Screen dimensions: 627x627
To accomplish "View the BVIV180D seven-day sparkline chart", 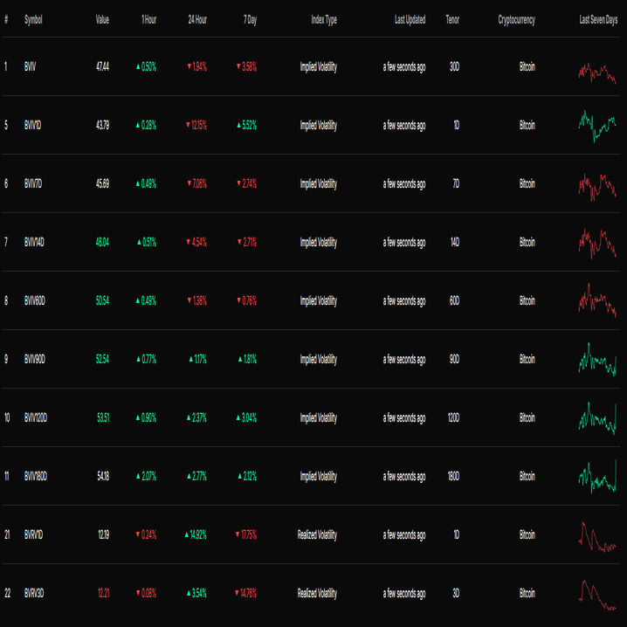I will tap(597, 477).
